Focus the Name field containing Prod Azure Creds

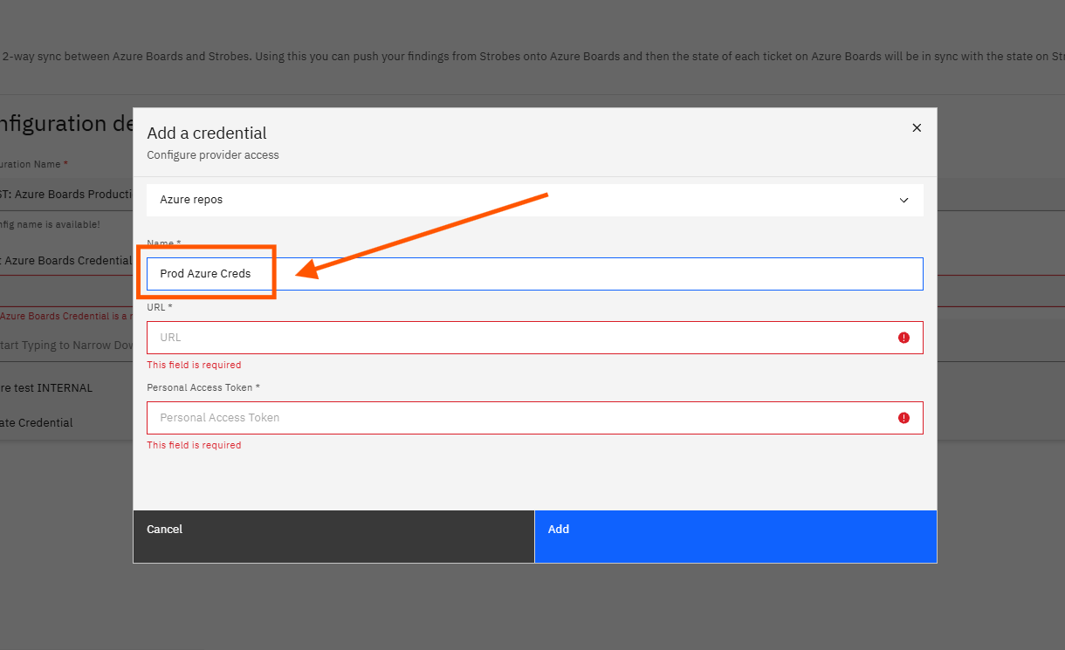coord(534,274)
